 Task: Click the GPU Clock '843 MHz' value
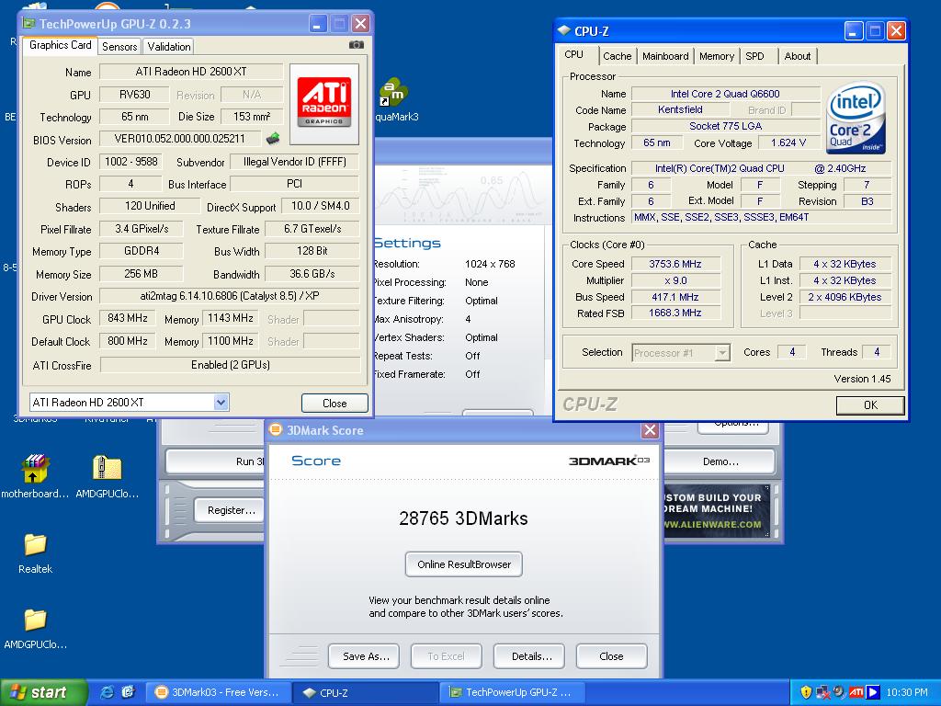click(127, 318)
